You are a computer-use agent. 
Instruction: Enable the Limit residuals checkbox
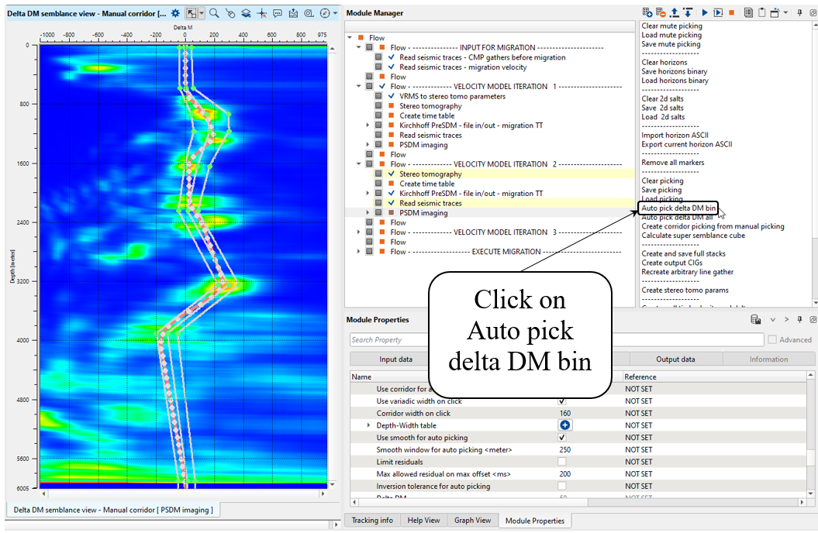point(562,462)
